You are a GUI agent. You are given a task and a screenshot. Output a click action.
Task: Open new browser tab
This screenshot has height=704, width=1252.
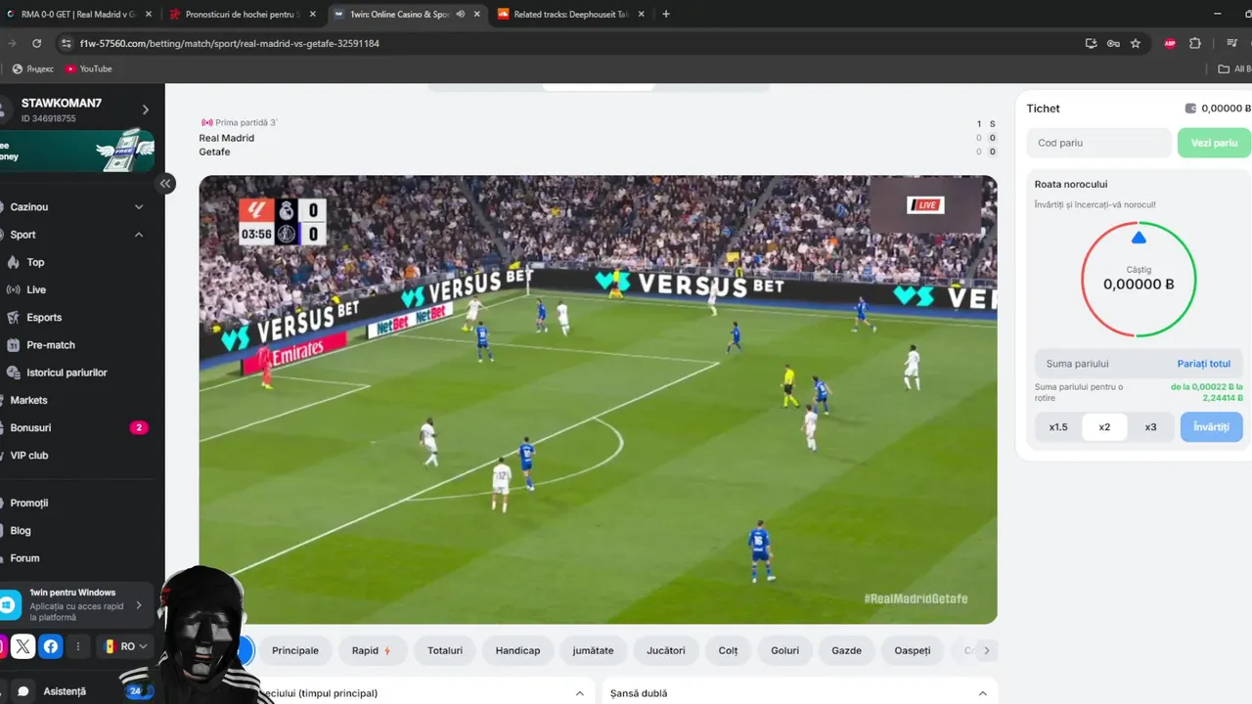[x=666, y=14]
